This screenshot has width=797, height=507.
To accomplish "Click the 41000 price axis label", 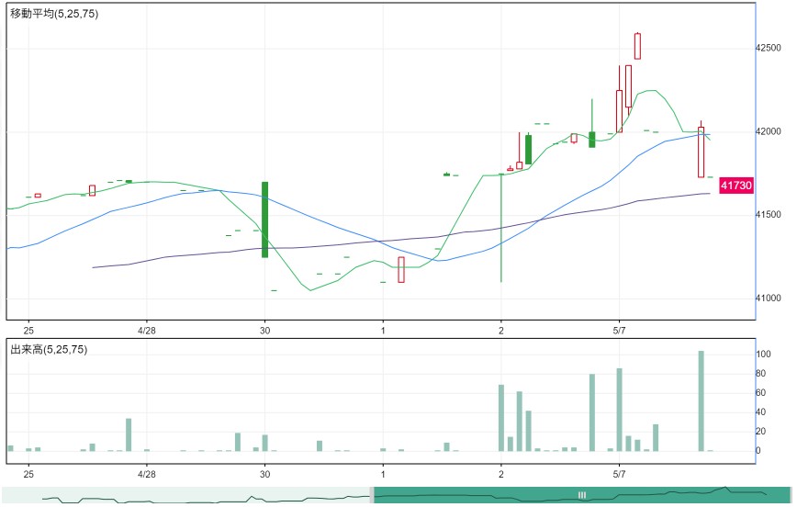I will (x=768, y=298).
